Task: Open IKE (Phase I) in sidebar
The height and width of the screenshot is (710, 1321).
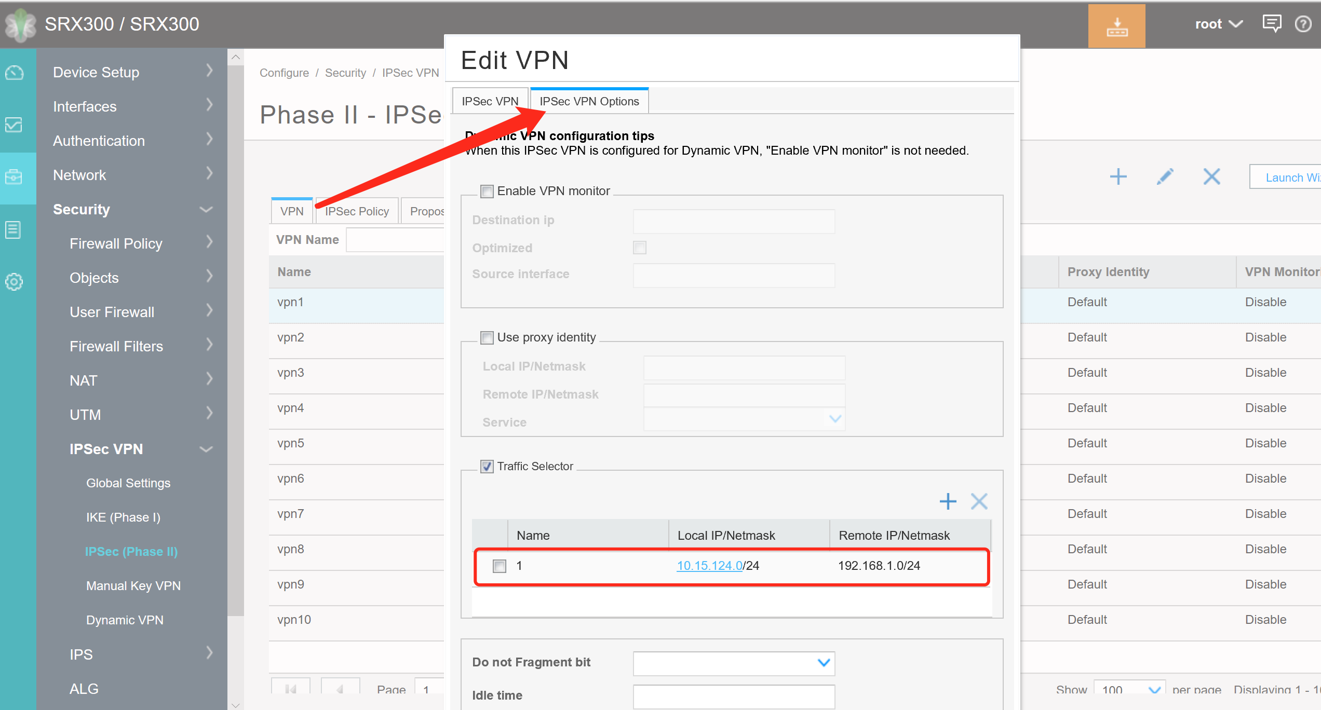Action: 123,517
